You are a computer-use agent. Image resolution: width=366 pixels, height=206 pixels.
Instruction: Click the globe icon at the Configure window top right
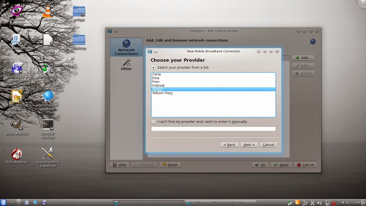[x=313, y=42]
